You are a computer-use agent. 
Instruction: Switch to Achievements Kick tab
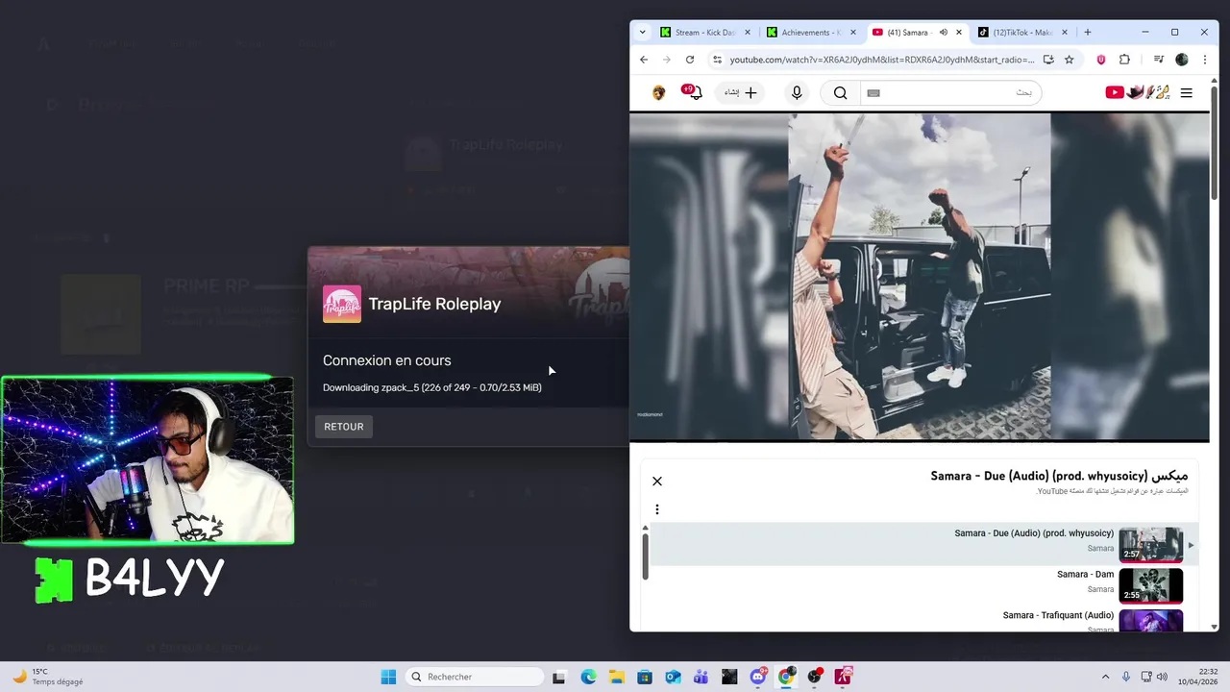(811, 33)
